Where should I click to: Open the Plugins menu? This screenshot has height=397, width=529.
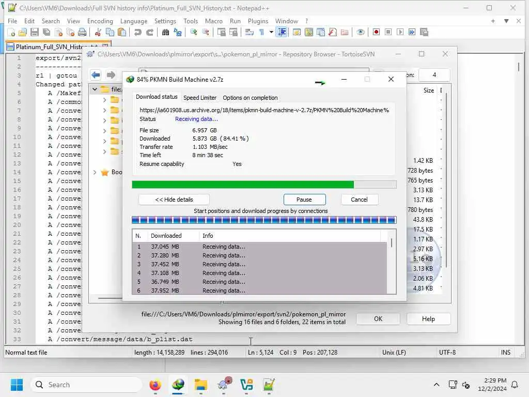coord(258,21)
